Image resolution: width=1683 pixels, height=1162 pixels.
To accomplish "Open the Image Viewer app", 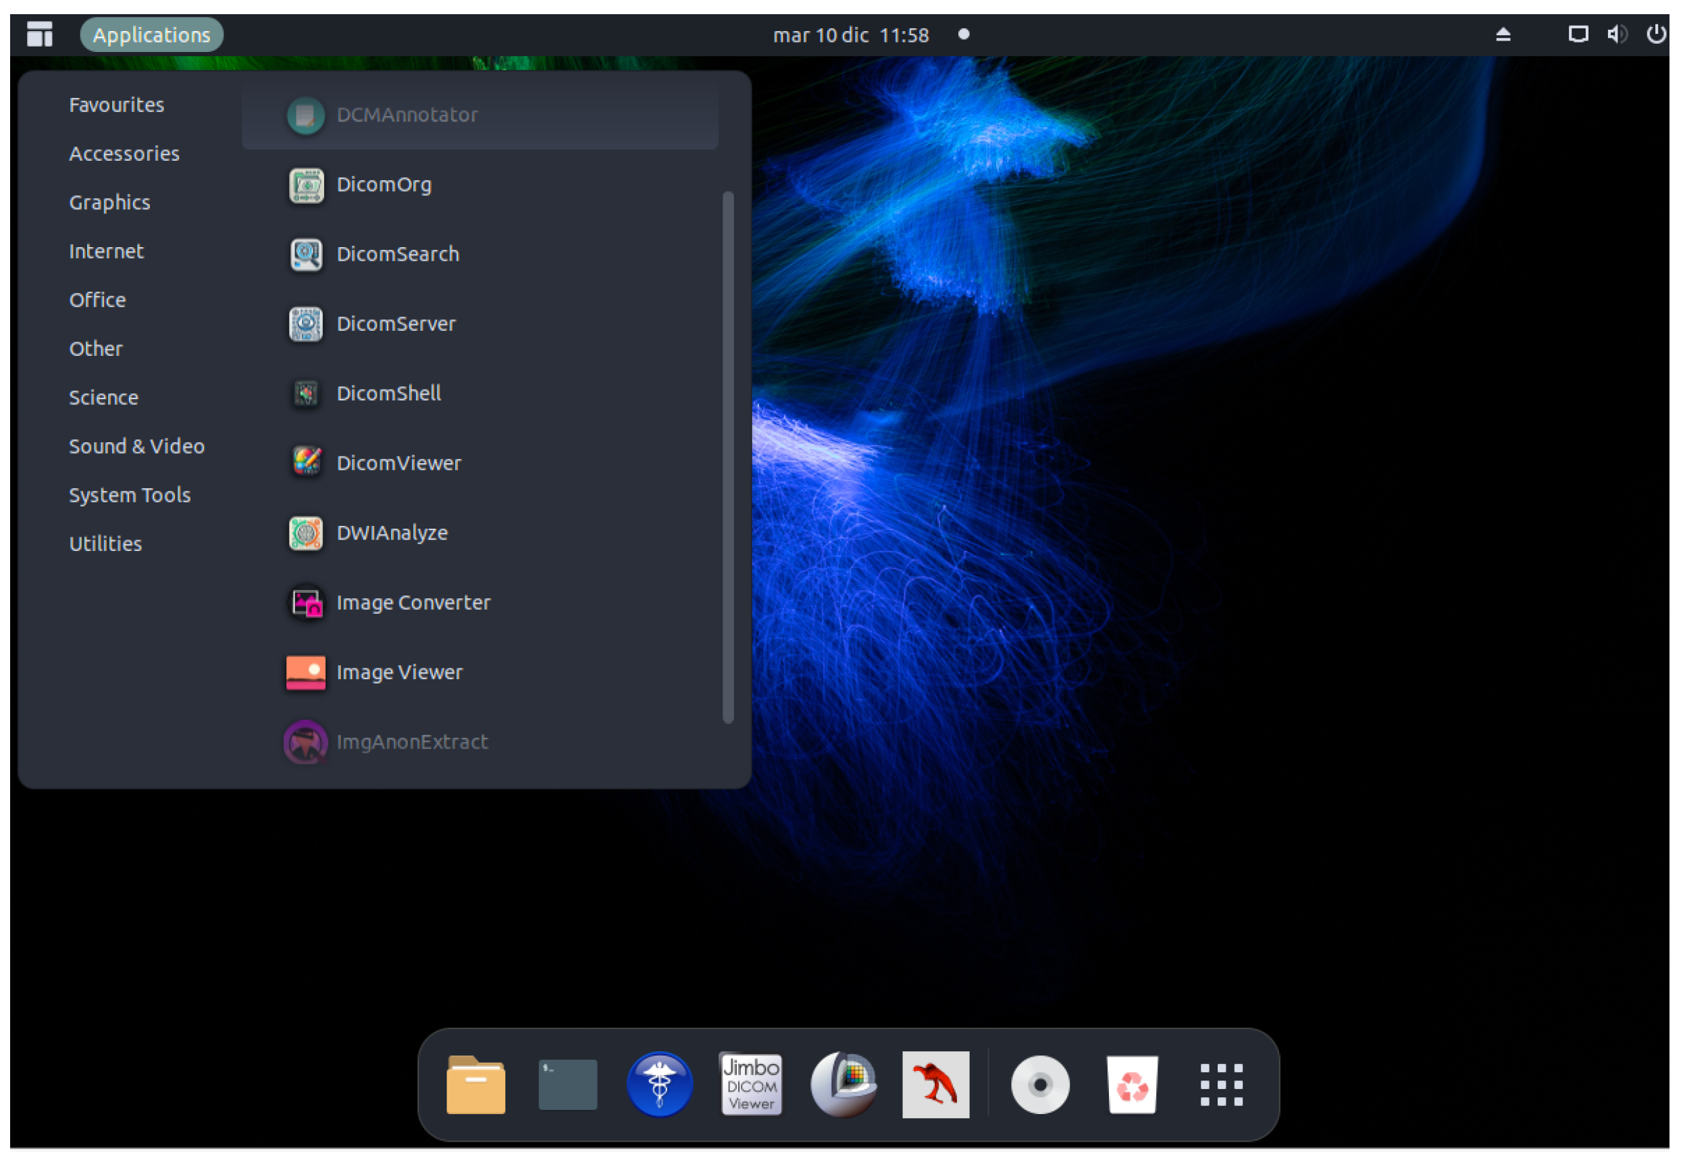I will (399, 672).
